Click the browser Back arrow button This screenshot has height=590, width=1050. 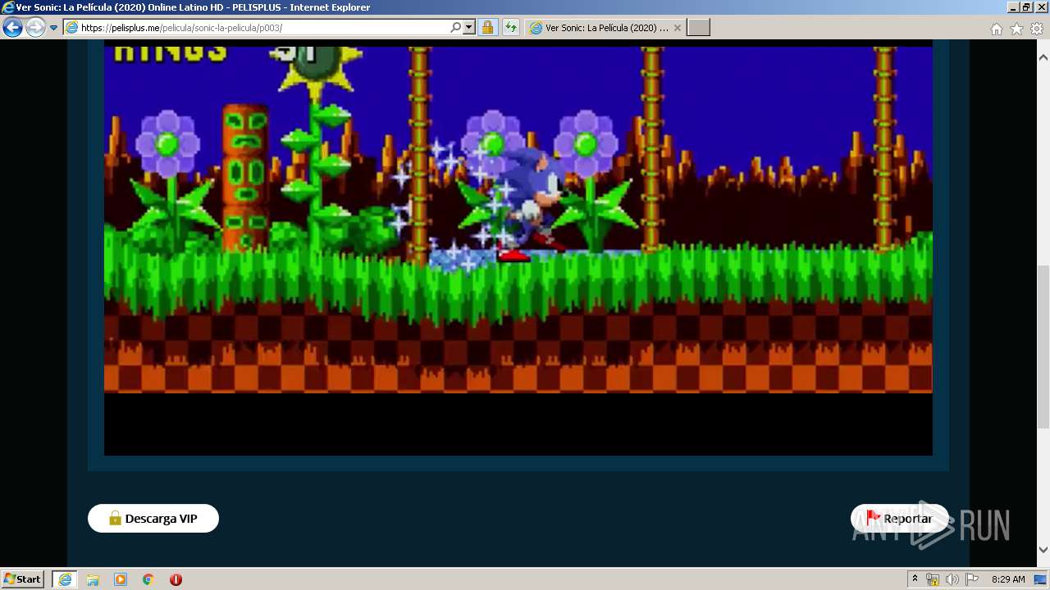coord(12,28)
